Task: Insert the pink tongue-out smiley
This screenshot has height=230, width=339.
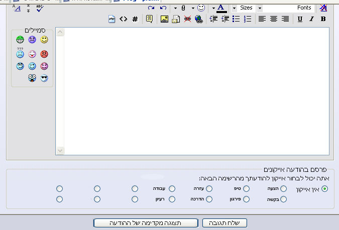Action: pos(32,54)
